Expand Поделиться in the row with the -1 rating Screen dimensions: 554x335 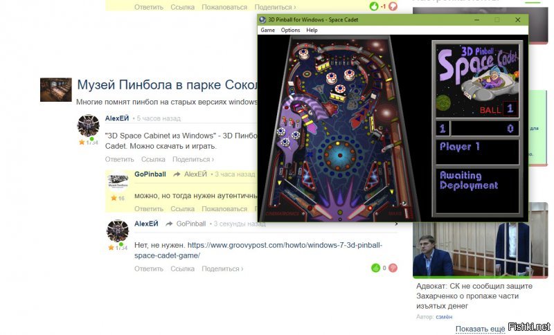coord(275,7)
